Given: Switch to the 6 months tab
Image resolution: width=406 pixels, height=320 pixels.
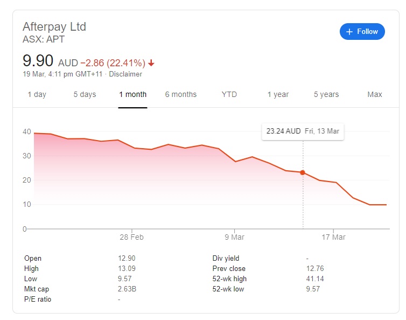Looking at the screenshot, I should 181,94.
